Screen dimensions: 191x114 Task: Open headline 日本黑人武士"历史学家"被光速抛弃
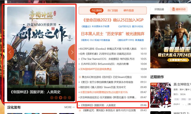tap(113, 34)
